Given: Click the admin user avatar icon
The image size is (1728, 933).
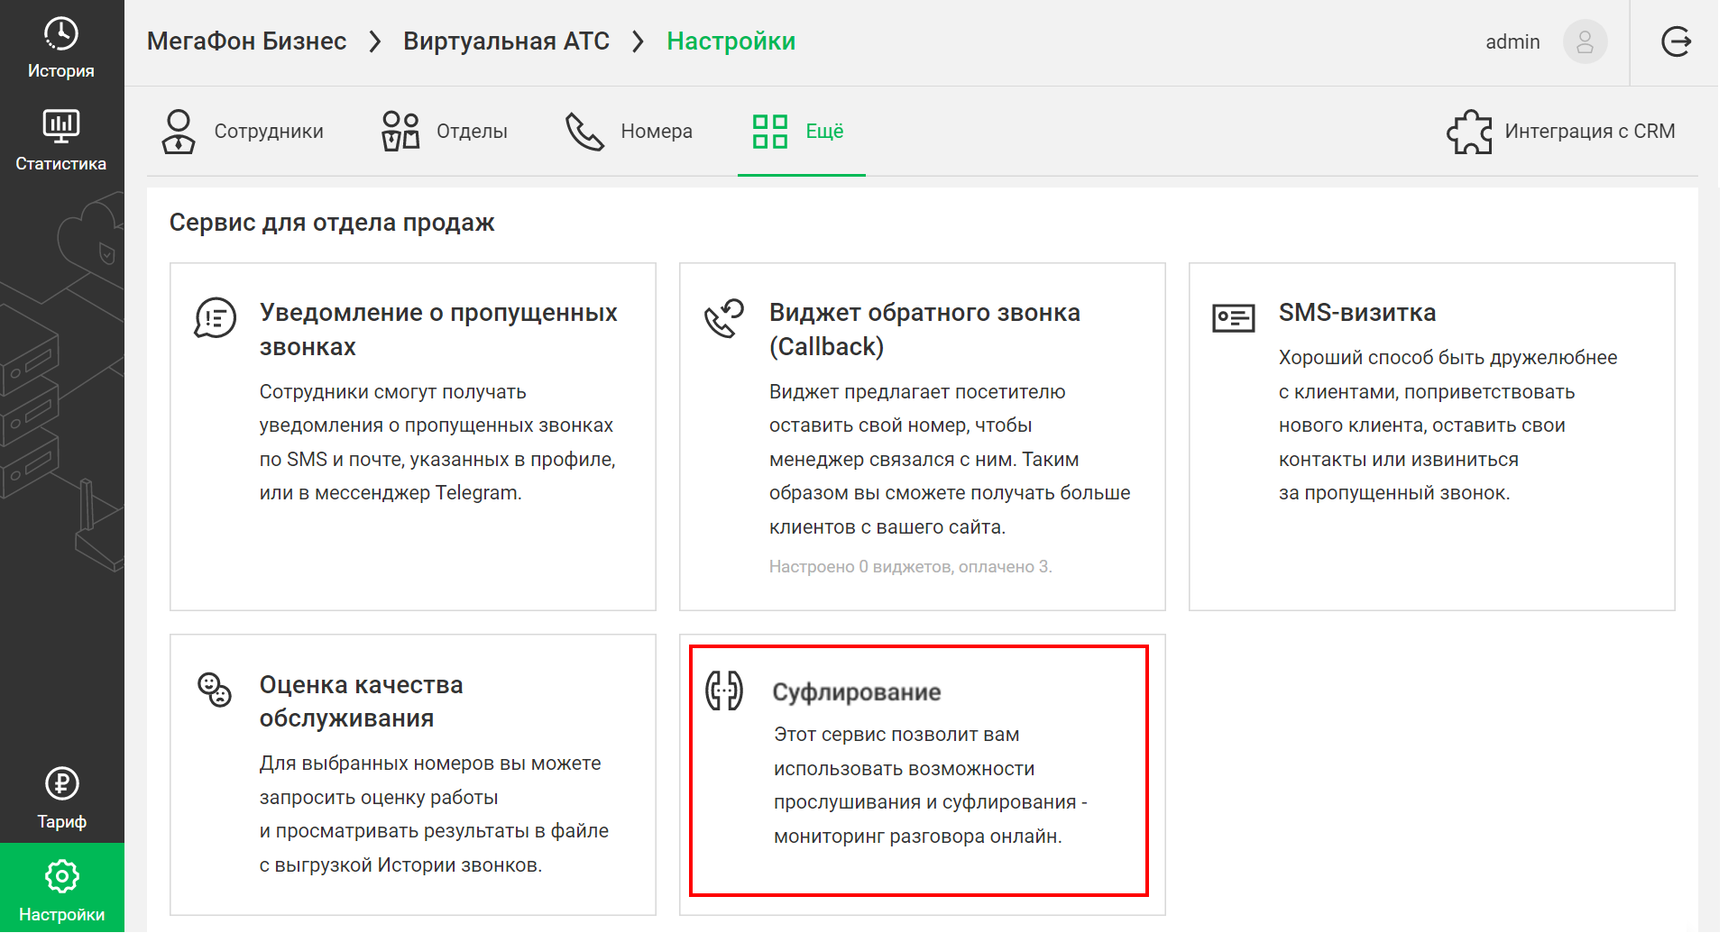Looking at the screenshot, I should point(1585,41).
